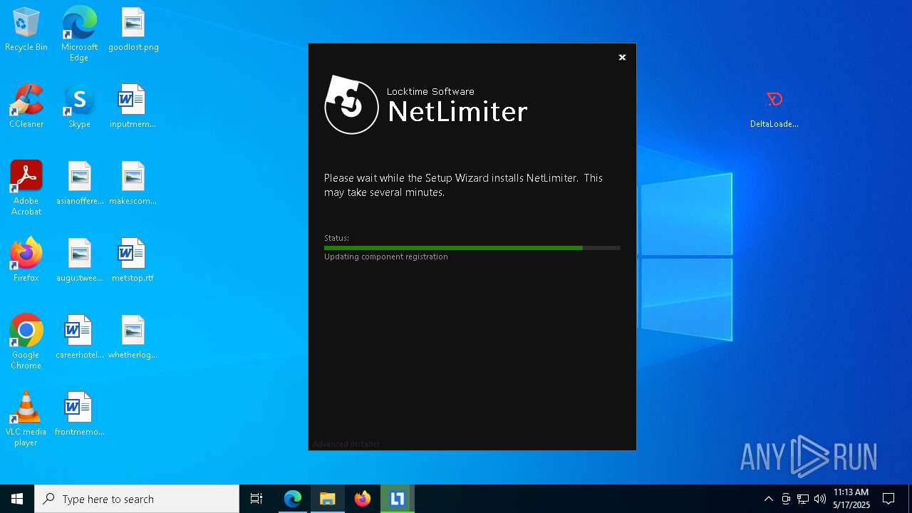Open the network tray icon
Viewport: 912px width, 513px height.
click(803, 499)
